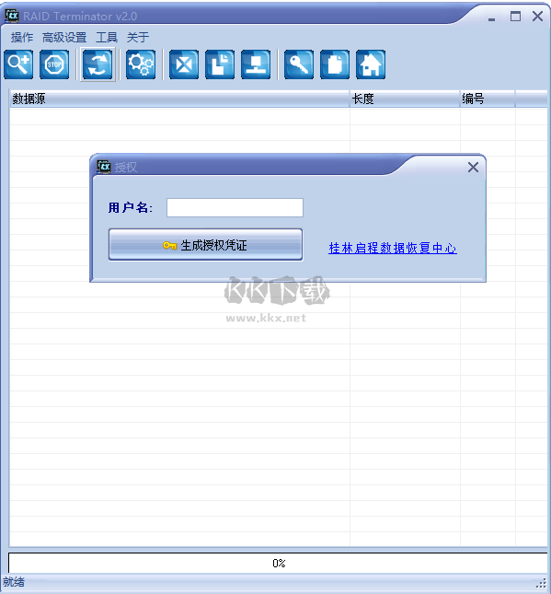Image resolution: width=551 pixels, height=594 pixels.
Task: Click the 0% progress bar
Action: (279, 563)
